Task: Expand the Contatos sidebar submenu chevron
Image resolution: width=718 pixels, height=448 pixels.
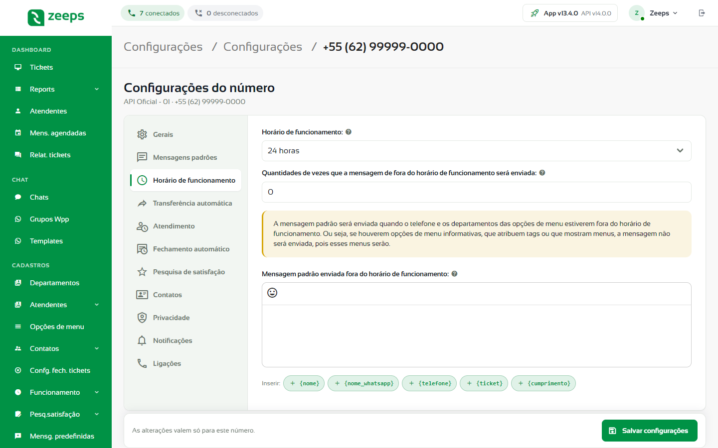Action: pyautogui.click(x=97, y=348)
